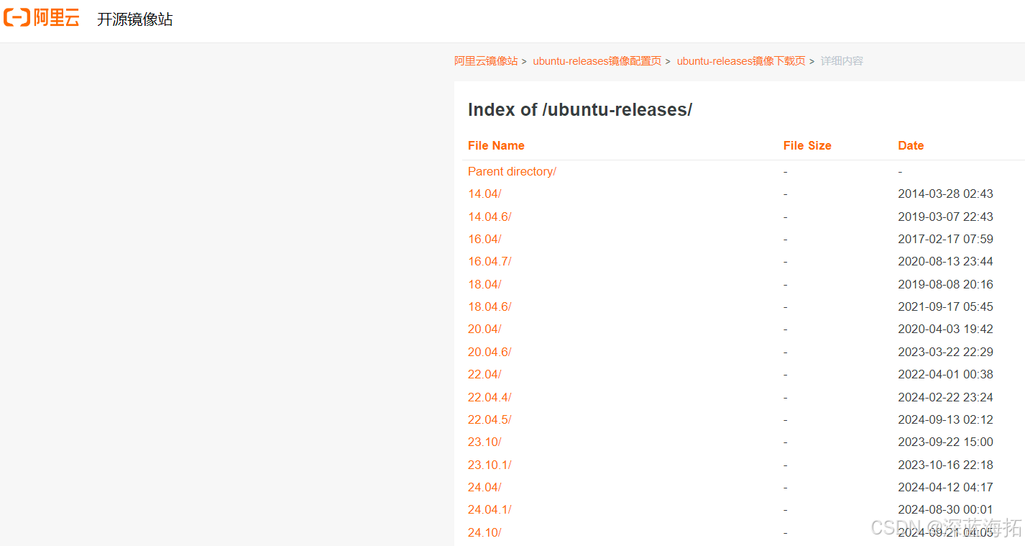This screenshot has width=1025, height=546.
Task: Click the File Name column header
Action: (496, 145)
